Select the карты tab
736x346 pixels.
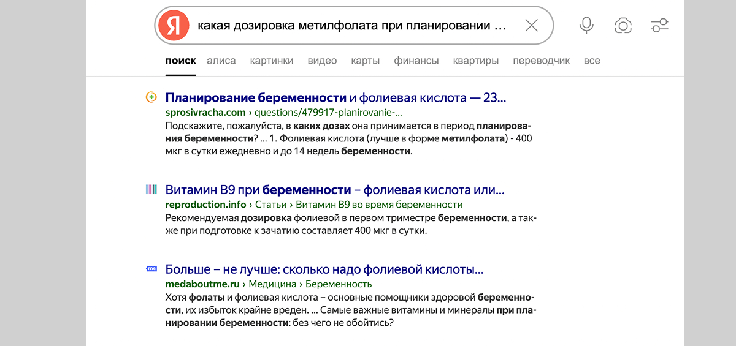click(366, 61)
